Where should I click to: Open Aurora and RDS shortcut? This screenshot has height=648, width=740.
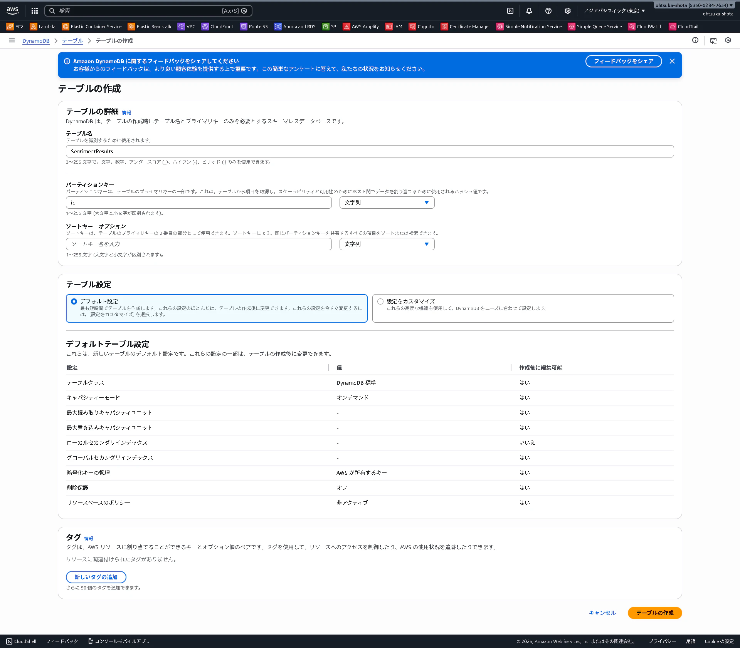295,27
